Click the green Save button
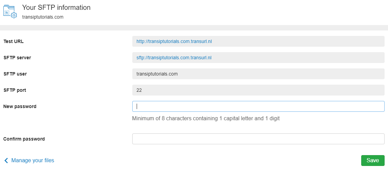Image resolution: width=388 pixels, height=169 pixels. 373,161
